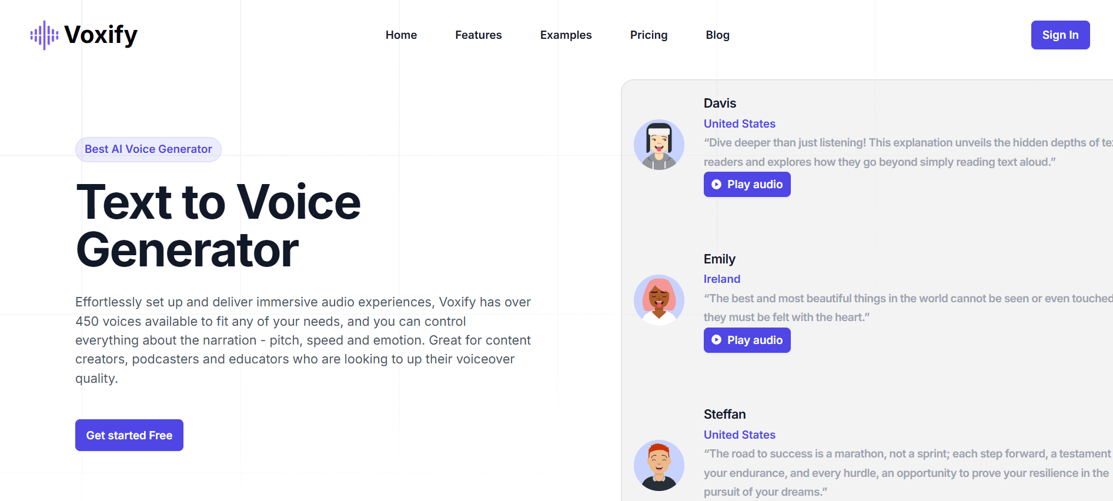Select the Davis voice name
This screenshot has height=501, width=1113.
(720, 103)
